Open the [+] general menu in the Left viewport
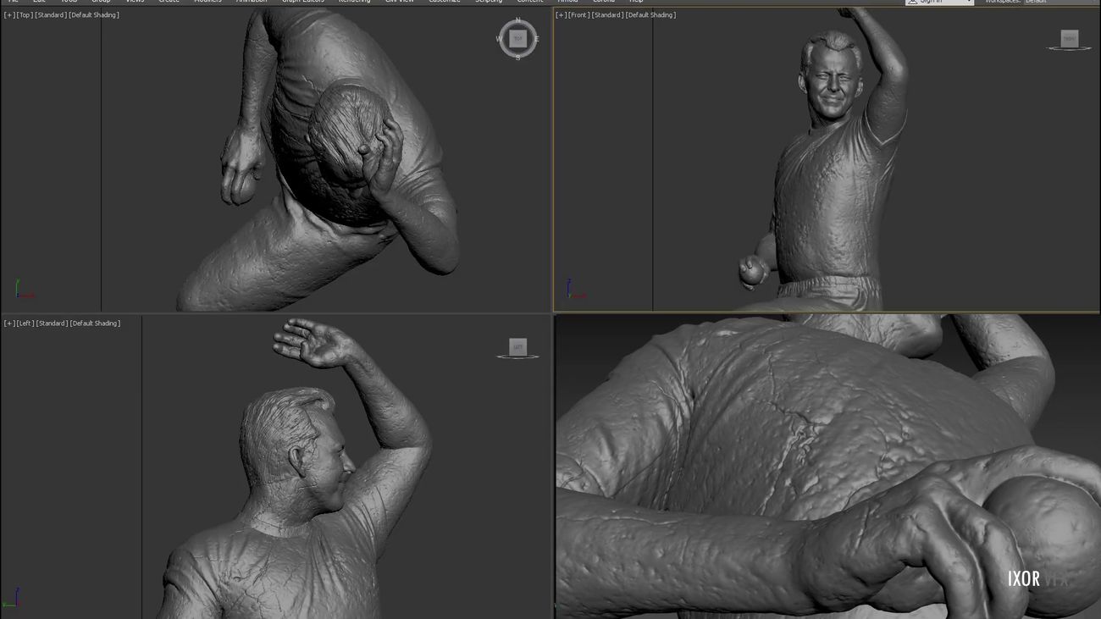Image resolution: width=1101 pixels, height=619 pixels. point(8,323)
